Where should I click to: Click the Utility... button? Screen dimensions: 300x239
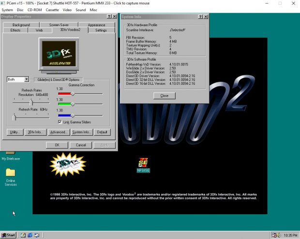click(x=15, y=132)
